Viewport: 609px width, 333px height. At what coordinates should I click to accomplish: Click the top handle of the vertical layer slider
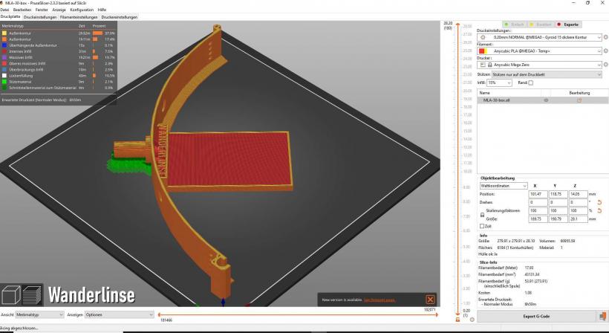pos(458,25)
